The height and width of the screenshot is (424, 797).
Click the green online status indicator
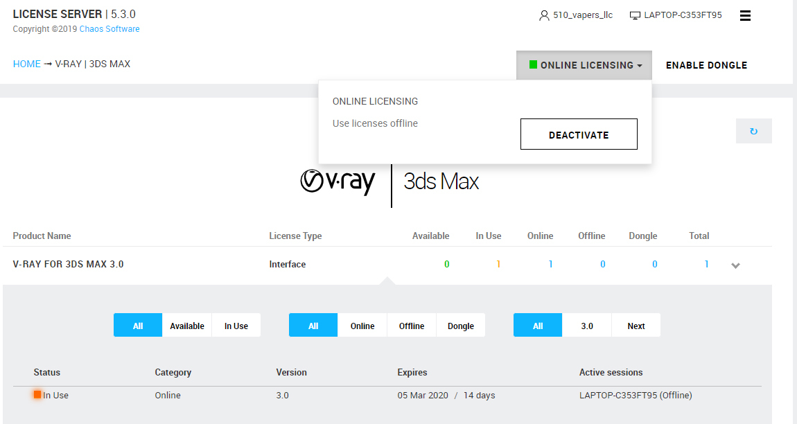coord(533,64)
